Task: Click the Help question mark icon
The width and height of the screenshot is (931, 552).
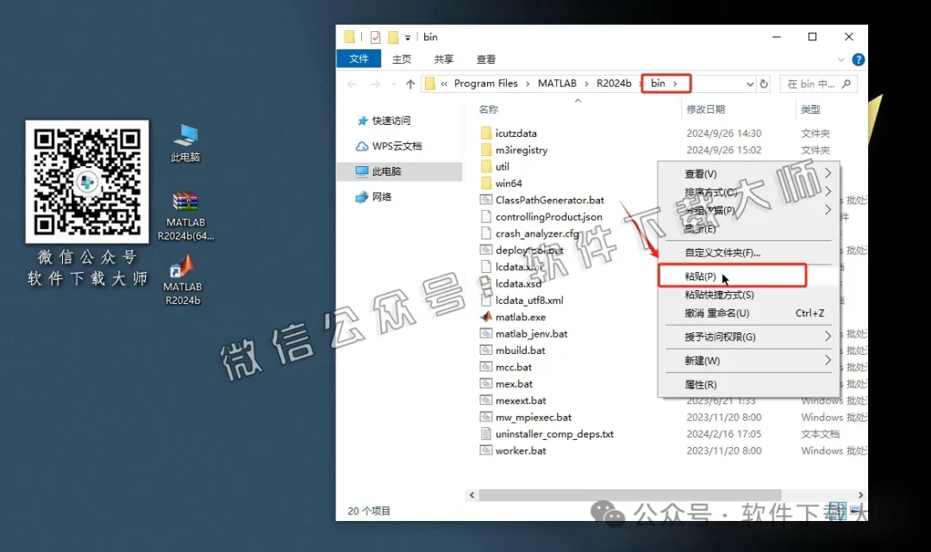Action: tap(858, 59)
